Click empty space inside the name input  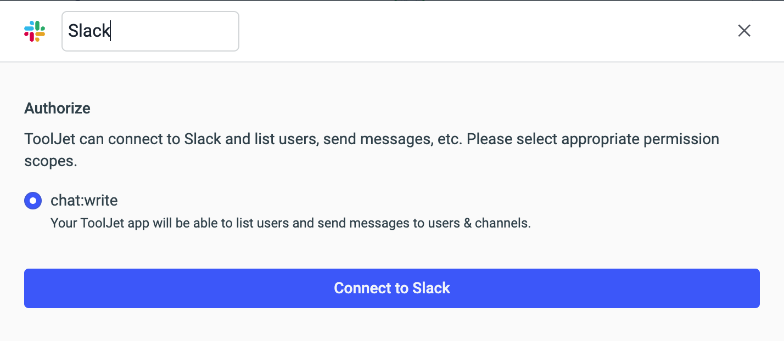pos(181,31)
